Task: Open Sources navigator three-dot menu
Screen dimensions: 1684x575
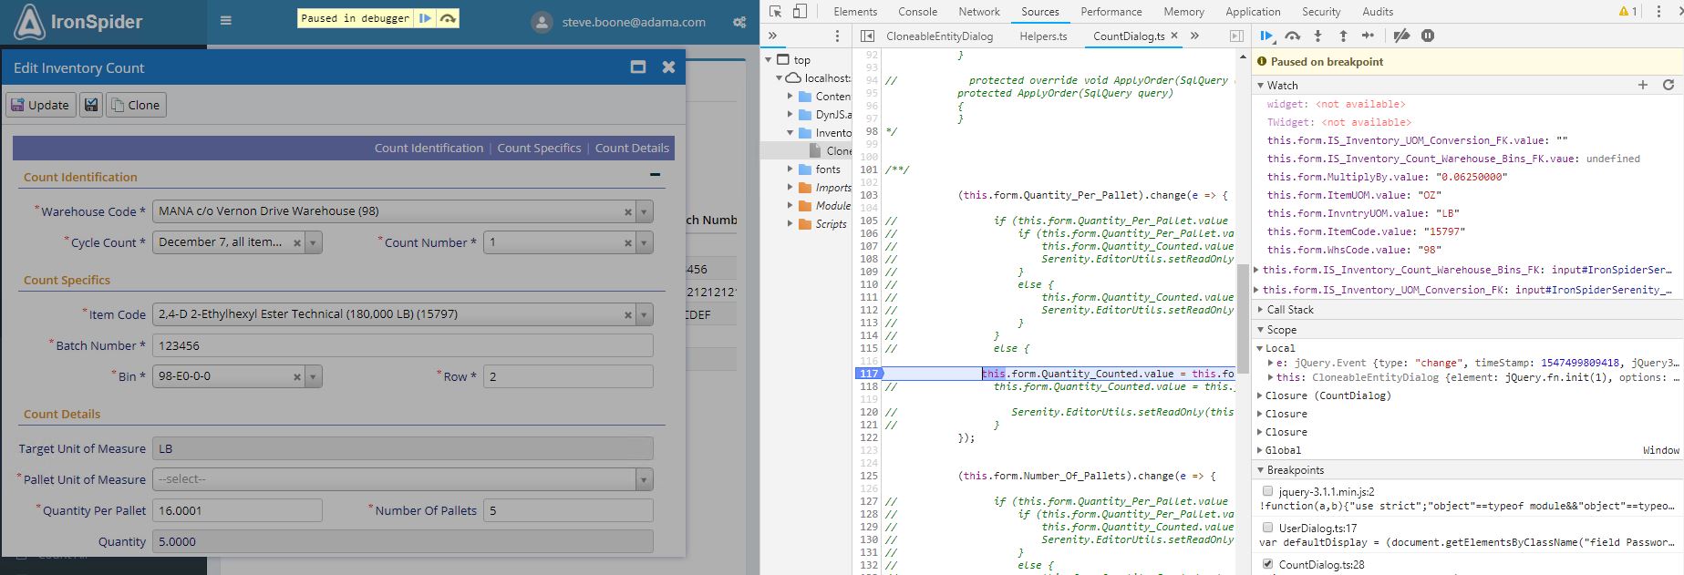Action: 837,36
